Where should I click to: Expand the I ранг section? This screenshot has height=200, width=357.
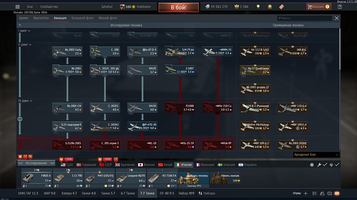(24, 30)
